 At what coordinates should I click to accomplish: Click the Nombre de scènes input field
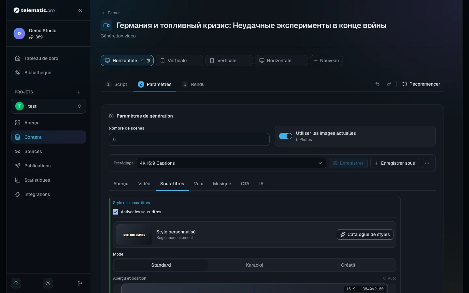coord(189,139)
